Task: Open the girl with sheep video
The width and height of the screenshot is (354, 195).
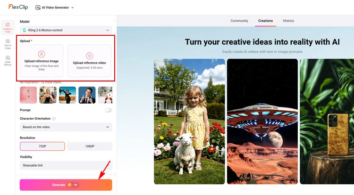Action: click(x=189, y=122)
